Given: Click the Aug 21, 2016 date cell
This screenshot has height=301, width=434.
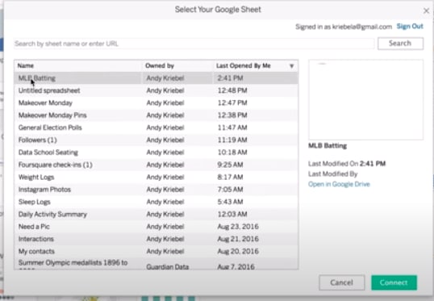Looking at the screenshot, I should tap(238, 239).
